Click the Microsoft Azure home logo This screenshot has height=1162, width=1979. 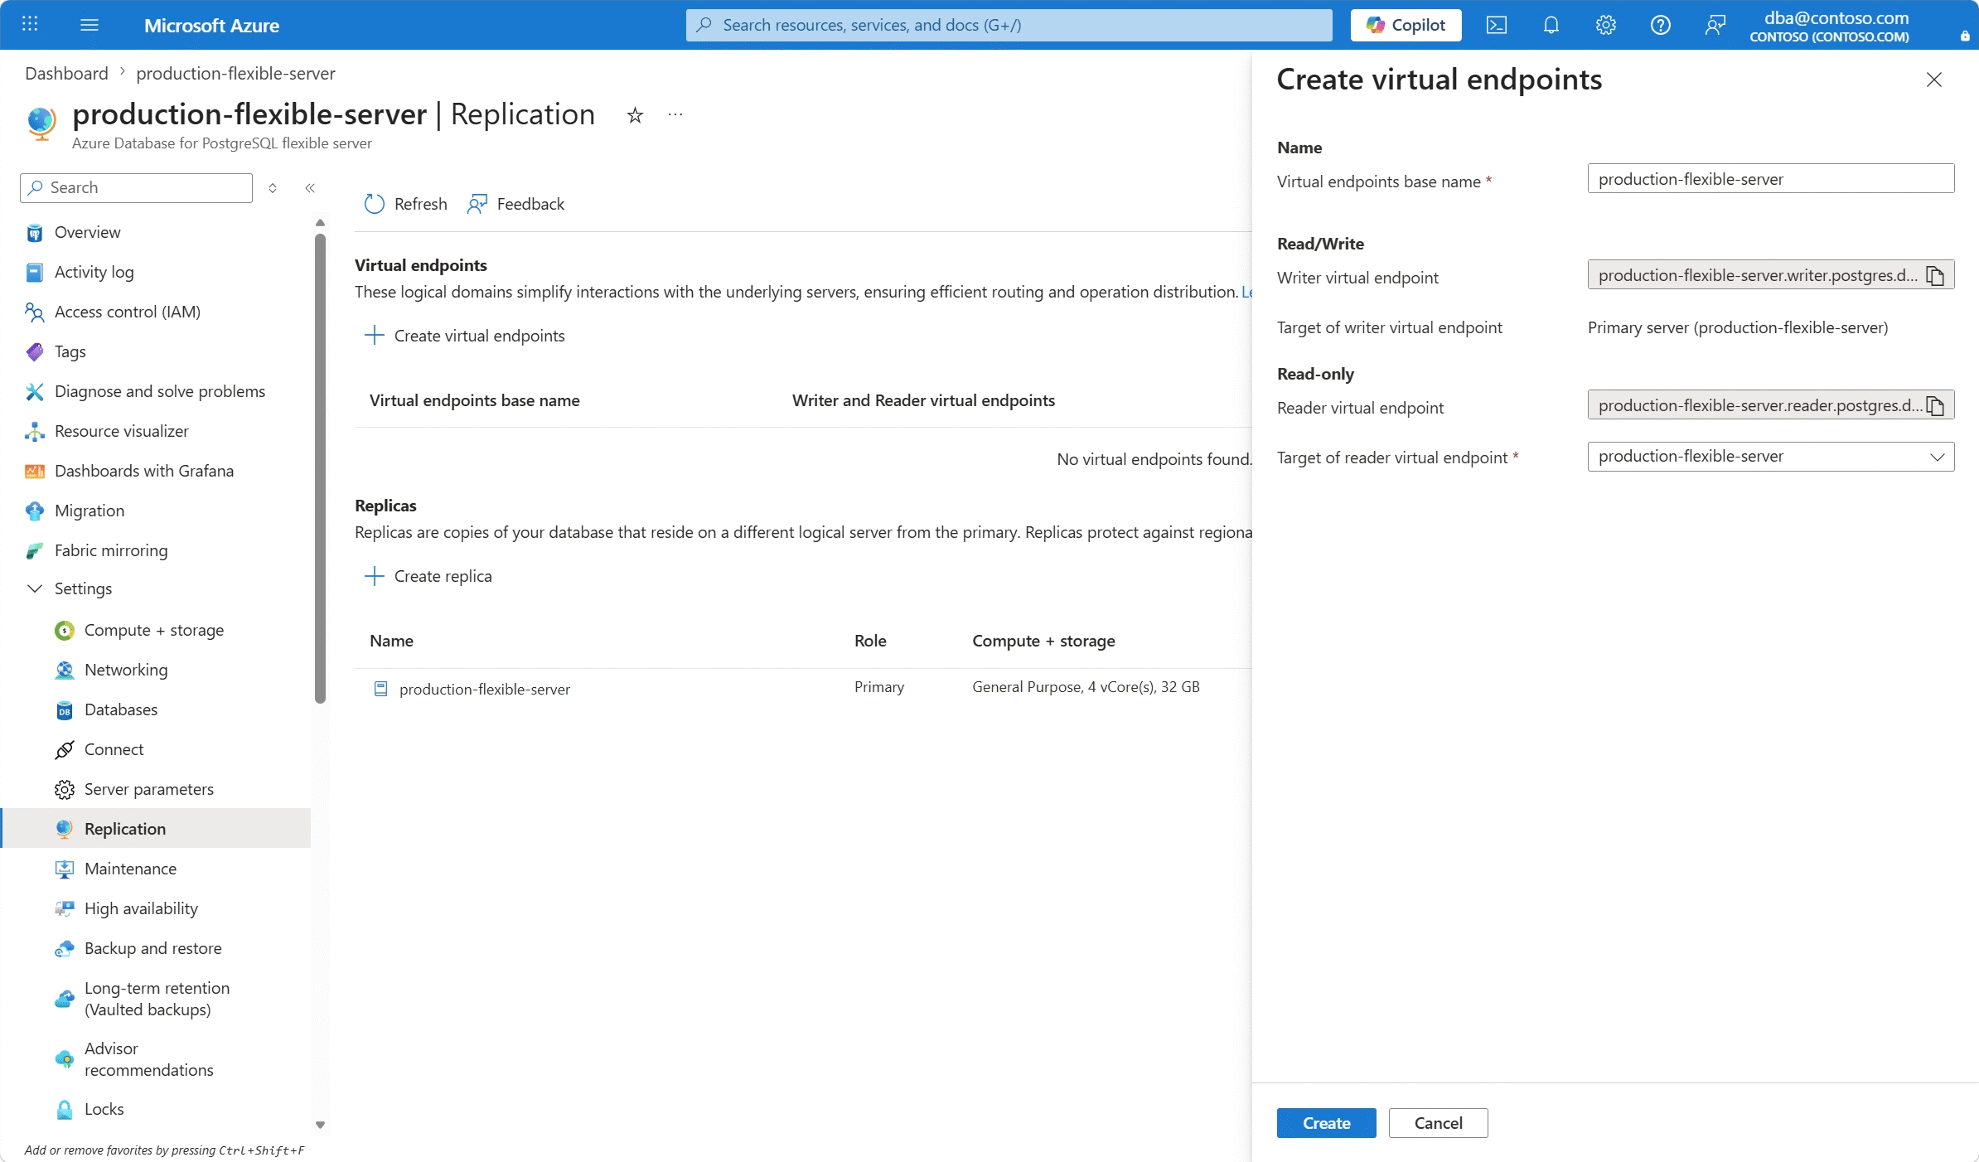[211, 26]
